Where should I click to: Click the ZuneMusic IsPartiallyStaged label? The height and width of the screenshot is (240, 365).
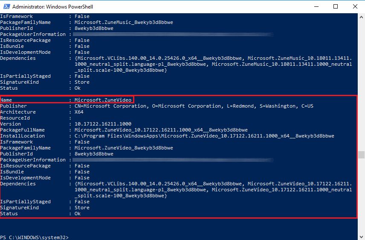pos(26,76)
